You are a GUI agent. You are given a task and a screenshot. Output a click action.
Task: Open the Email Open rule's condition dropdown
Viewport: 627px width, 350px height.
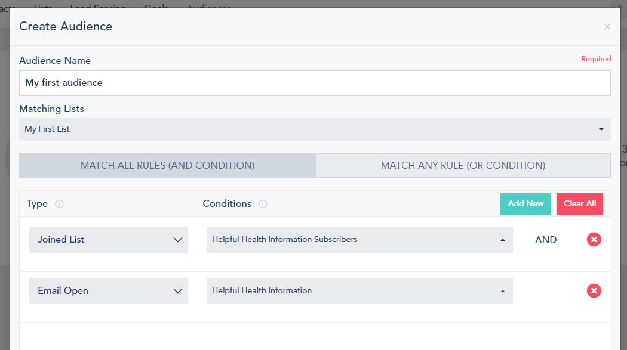tap(359, 291)
